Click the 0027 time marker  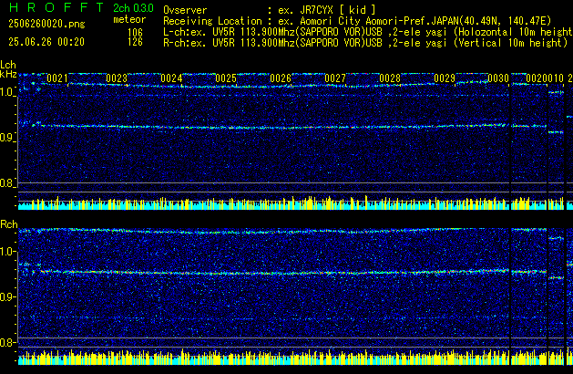click(335, 78)
